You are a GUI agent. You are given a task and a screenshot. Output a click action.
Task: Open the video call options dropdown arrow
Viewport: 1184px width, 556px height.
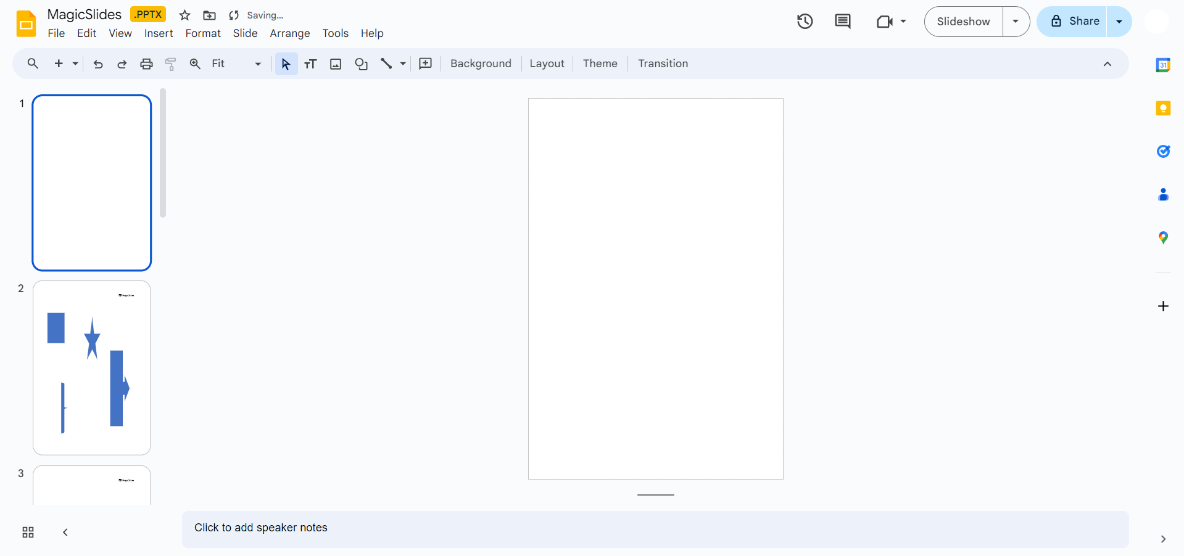point(903,22)
